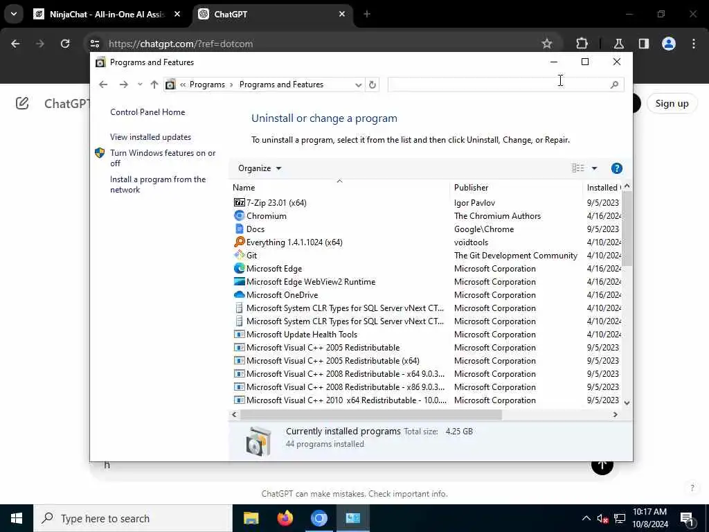Click the Git program icon
The image size is (709, 532).
[239, 255]
